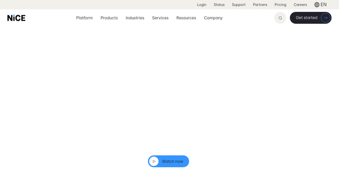Go to the Login link
This screenshot has height=190, width=339.
click(x=202, y=5)
